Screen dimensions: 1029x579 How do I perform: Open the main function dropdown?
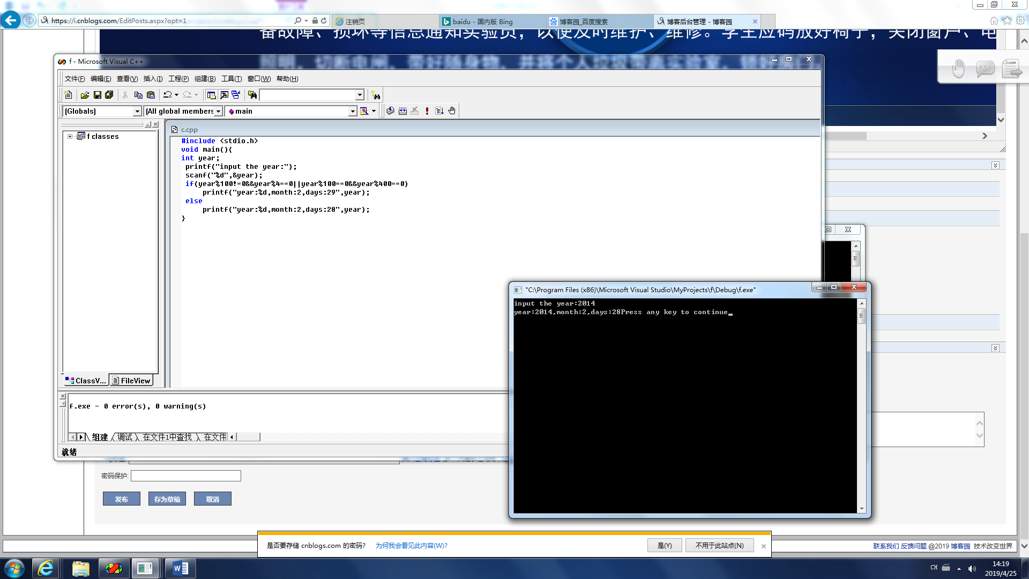click(x=353, y=111)
